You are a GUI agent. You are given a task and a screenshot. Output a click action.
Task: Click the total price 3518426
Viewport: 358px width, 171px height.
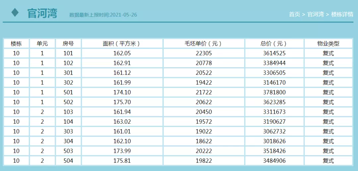274,151
